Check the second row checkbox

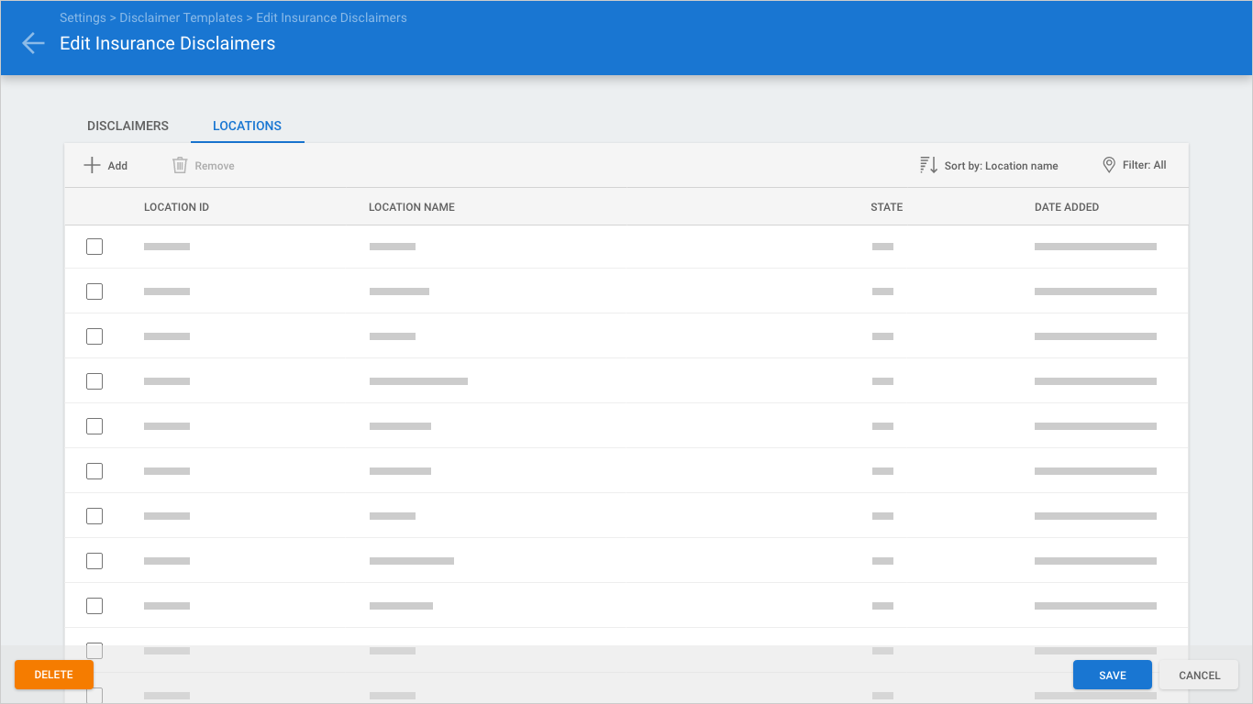[x=94, y=291]
